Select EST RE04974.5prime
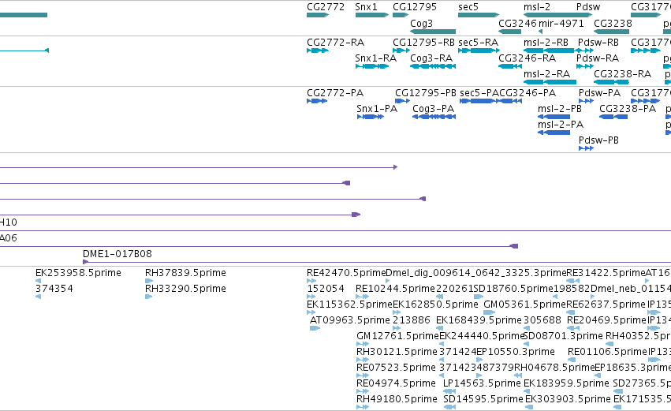The height and width of the screenshot is (411, 671). pos(397,383)
